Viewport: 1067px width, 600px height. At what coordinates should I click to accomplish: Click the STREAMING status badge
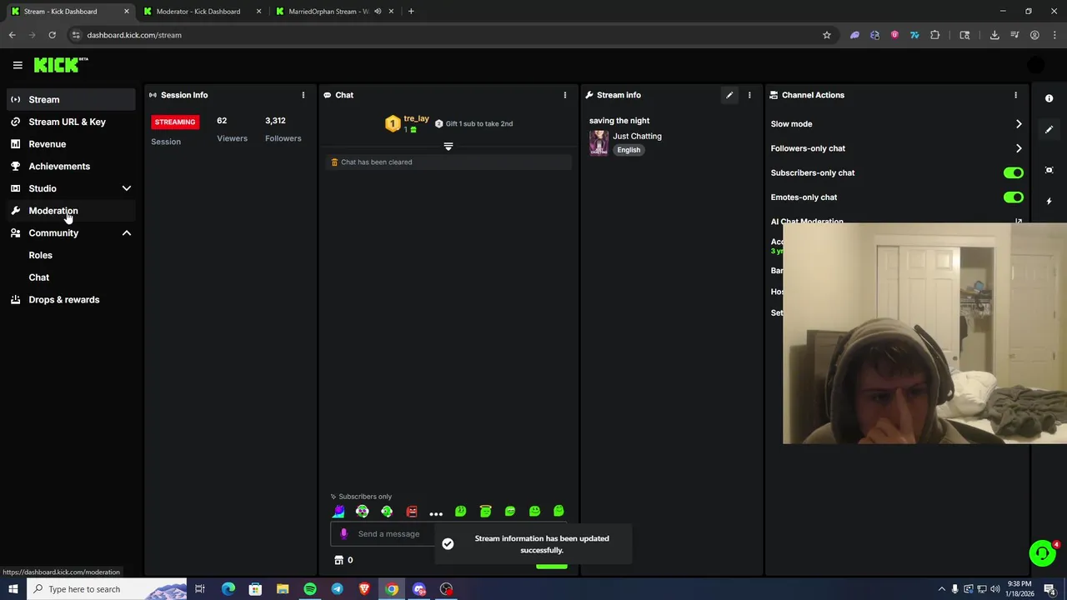pyautogui.click(x=175, y=122)
